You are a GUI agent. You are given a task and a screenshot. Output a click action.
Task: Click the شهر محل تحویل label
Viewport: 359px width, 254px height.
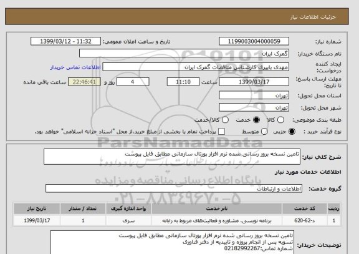coord(321,108)
